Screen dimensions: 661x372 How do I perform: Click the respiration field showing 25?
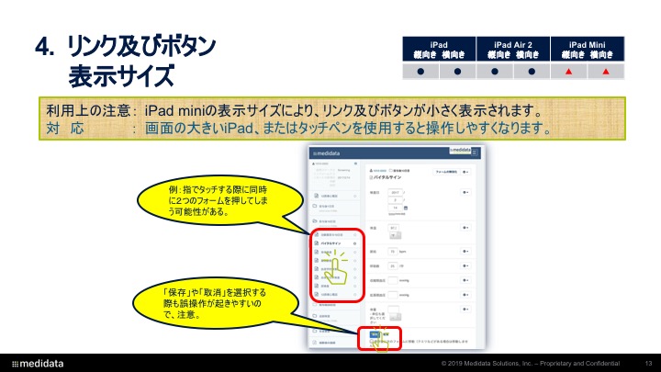[x=393, y=266]
